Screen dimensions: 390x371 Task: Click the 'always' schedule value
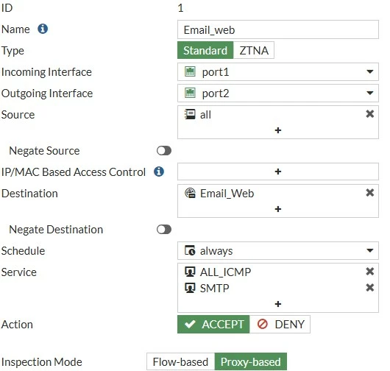216,251
